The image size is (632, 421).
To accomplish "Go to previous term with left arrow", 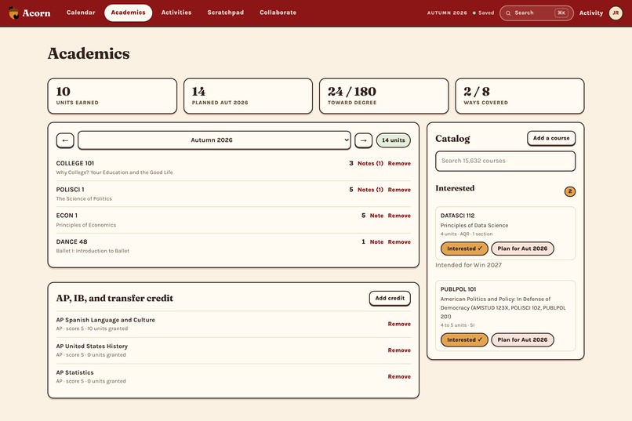I will click(x=65, y=140).
